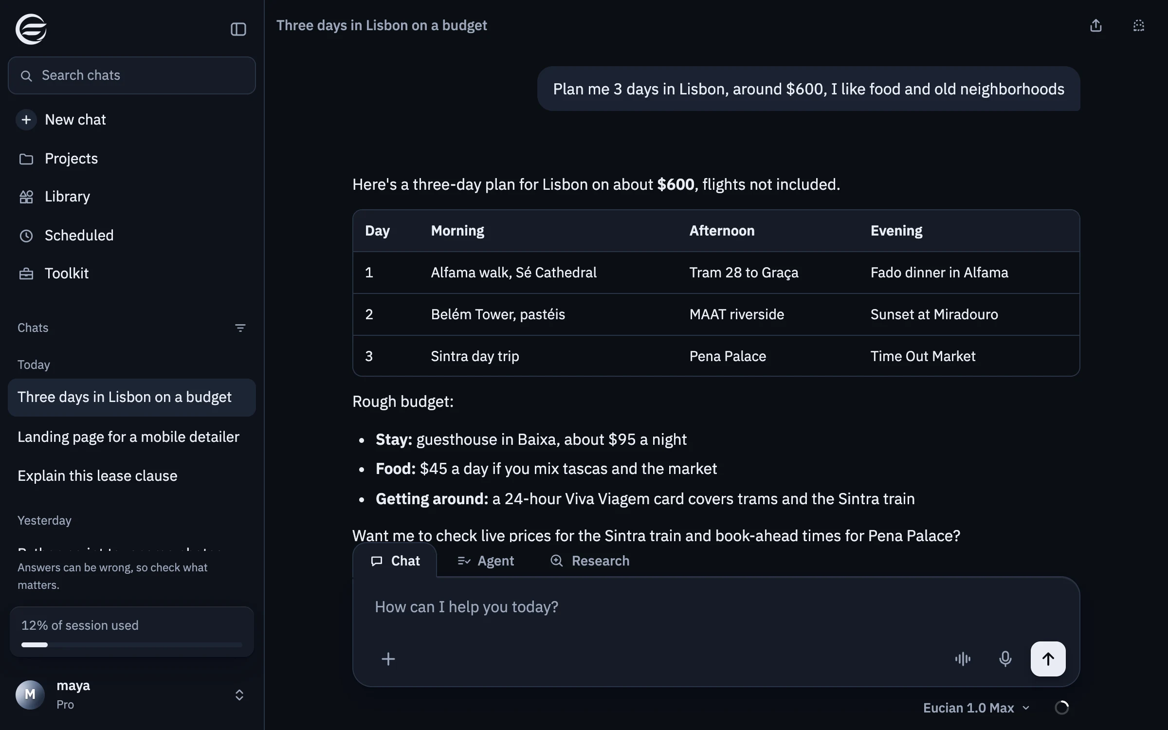Viewport: 1168px width, 730px height.
Task: Switch to the Agent tab
Action: (x=486, y=561)
